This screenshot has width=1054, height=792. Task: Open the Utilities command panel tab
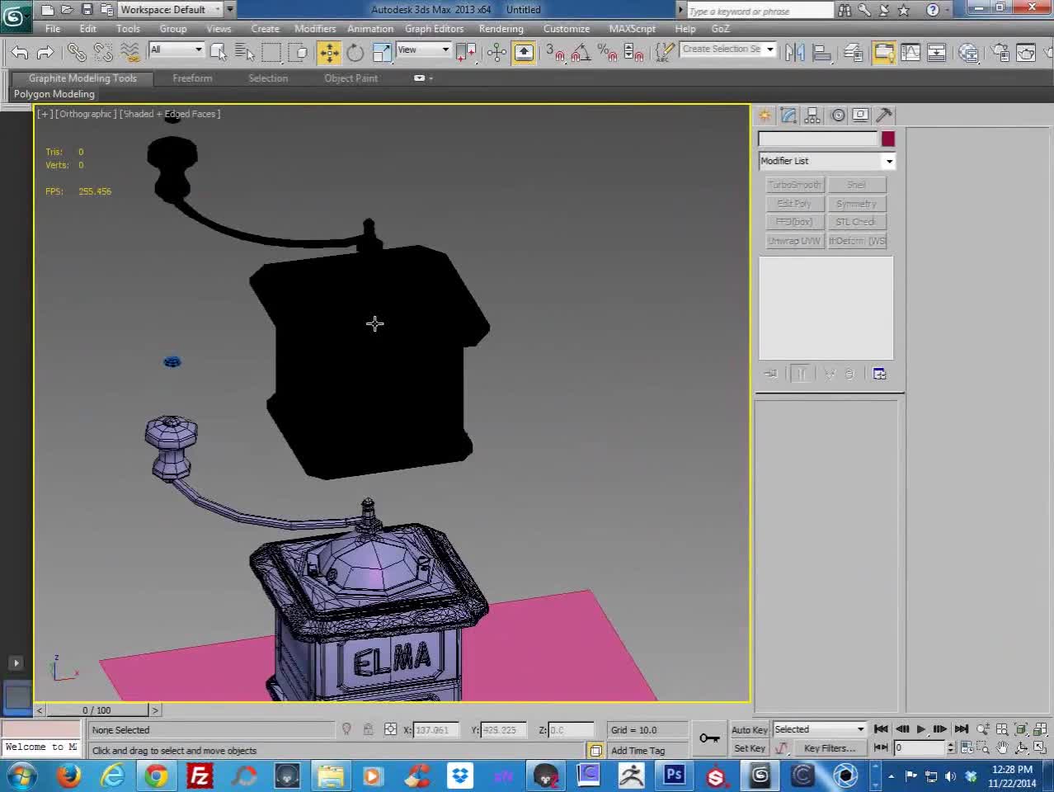[884, 115]
